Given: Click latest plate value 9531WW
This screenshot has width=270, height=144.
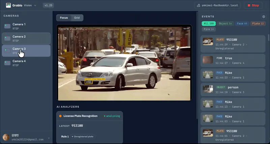Looking at the screenshot, I should (77, 126).
